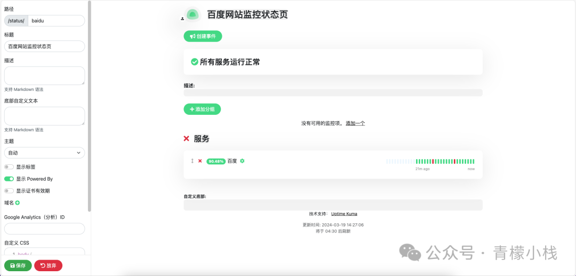
Task: Click the sidebar vertical scrollbar
Action: pyautogui.click(x=89, y=106)
